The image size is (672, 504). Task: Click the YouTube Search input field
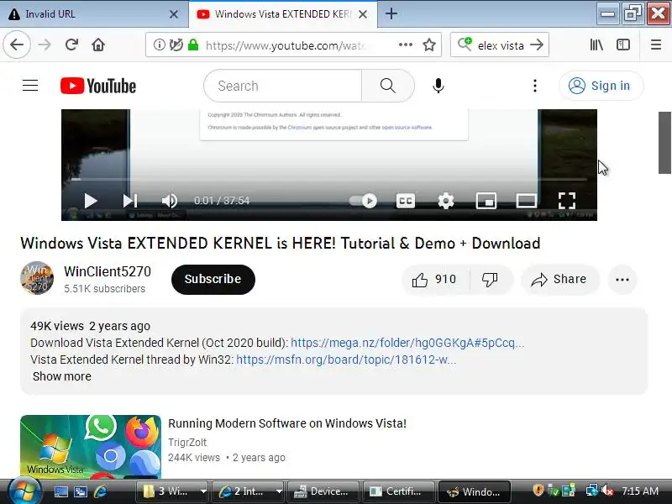coord(283,86)
